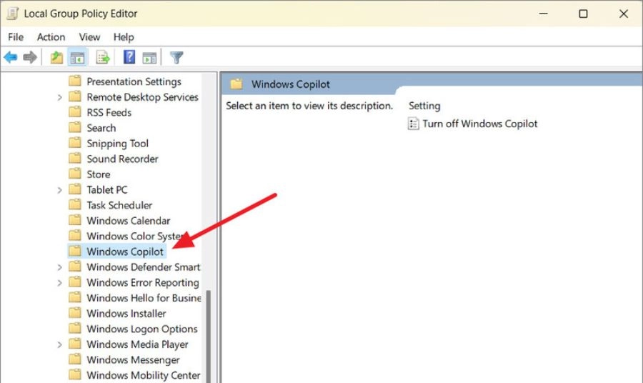Open the View menu
Image resolution: width=643 pixels, height=383 pixels.
point(89,37)
